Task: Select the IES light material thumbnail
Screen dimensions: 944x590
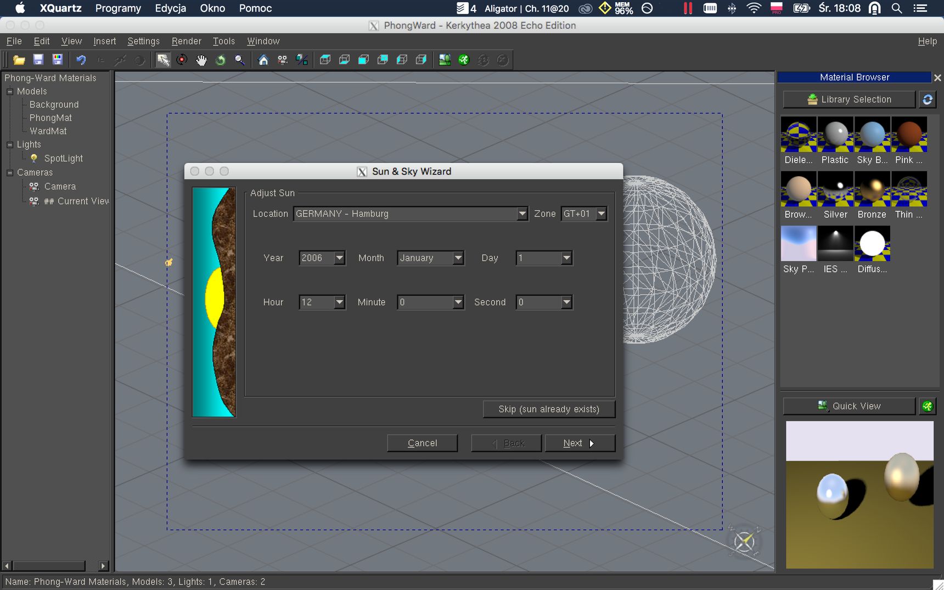Action: point(835,243)
